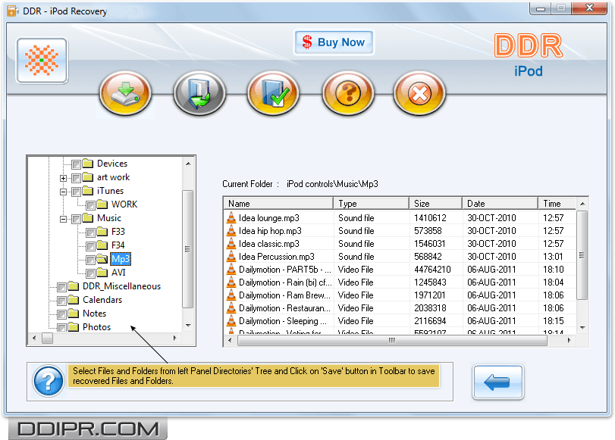Sort files by Time column header

[x=557, y=204]
